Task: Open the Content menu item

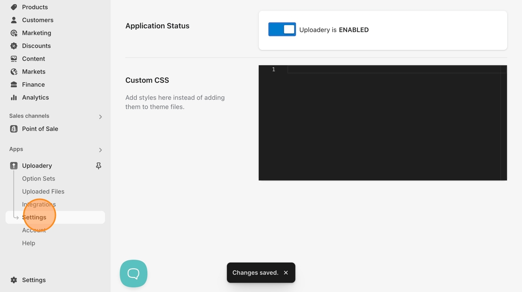Action: [x=33, y=59]
